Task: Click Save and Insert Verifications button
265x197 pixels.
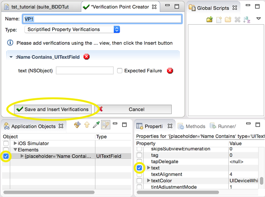Action: pyautogui.click(x=53, y=109)
